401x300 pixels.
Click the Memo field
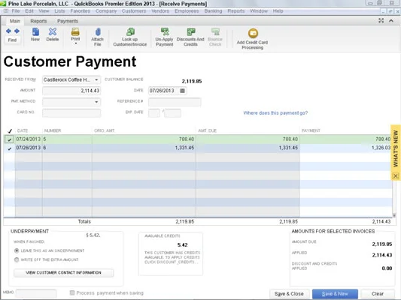pyautogui.click(x=36, y=293)
